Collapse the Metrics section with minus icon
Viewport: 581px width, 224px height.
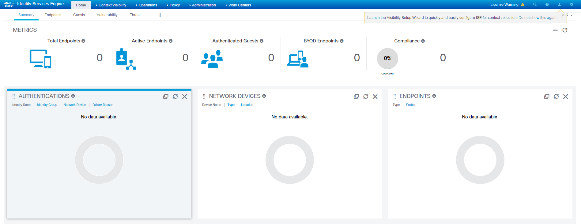coord(555,30)
